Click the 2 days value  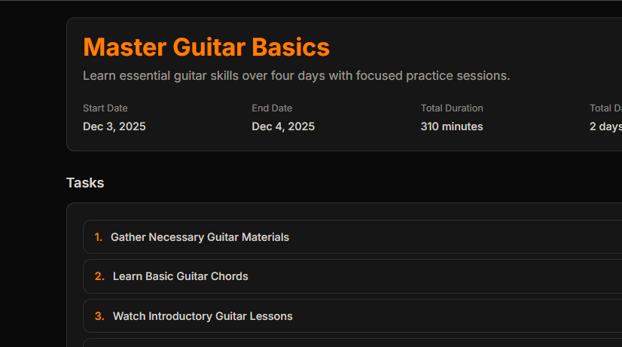605,126
